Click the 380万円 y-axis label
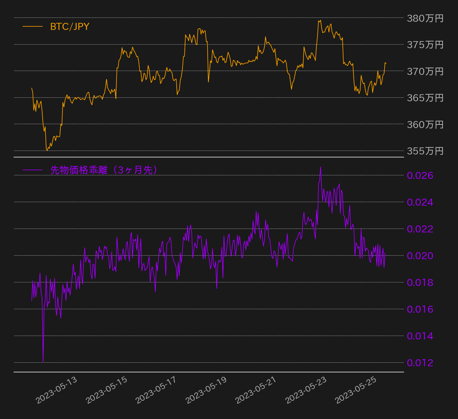Screen dimensions: 458x419 pyautogui.click(x=425, y=18)
